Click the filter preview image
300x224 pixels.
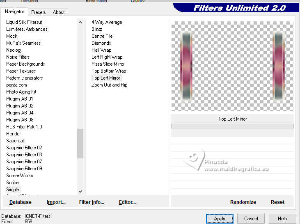click(232, 66)
